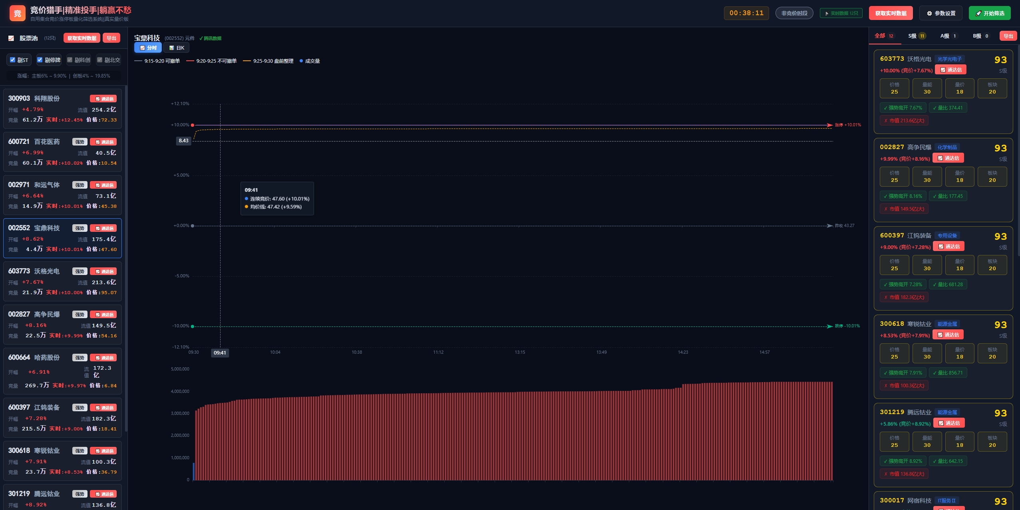1020x510 pixels.
Task: Click the 专用设备 sector tag
Action: pyautogui.click(x=947, y=236)
